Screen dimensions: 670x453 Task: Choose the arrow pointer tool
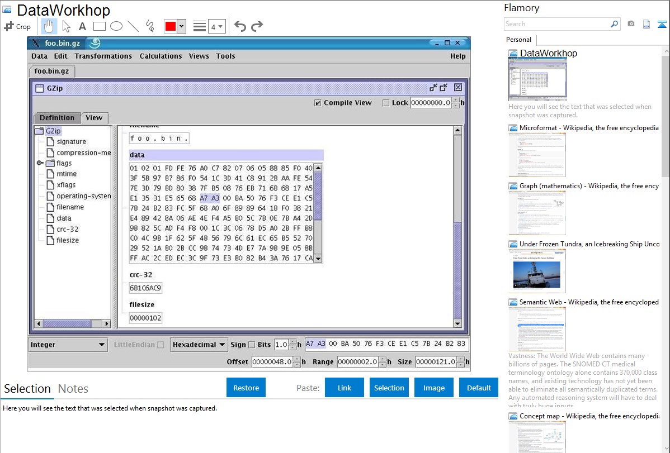pos(66,26)
